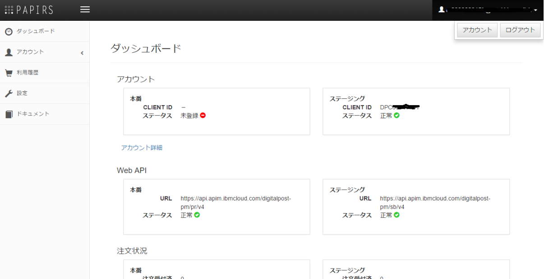This screenshot has height=279, width=544.
Task: Open ダッシュボード from the sidebar
Action: point(36,31)
